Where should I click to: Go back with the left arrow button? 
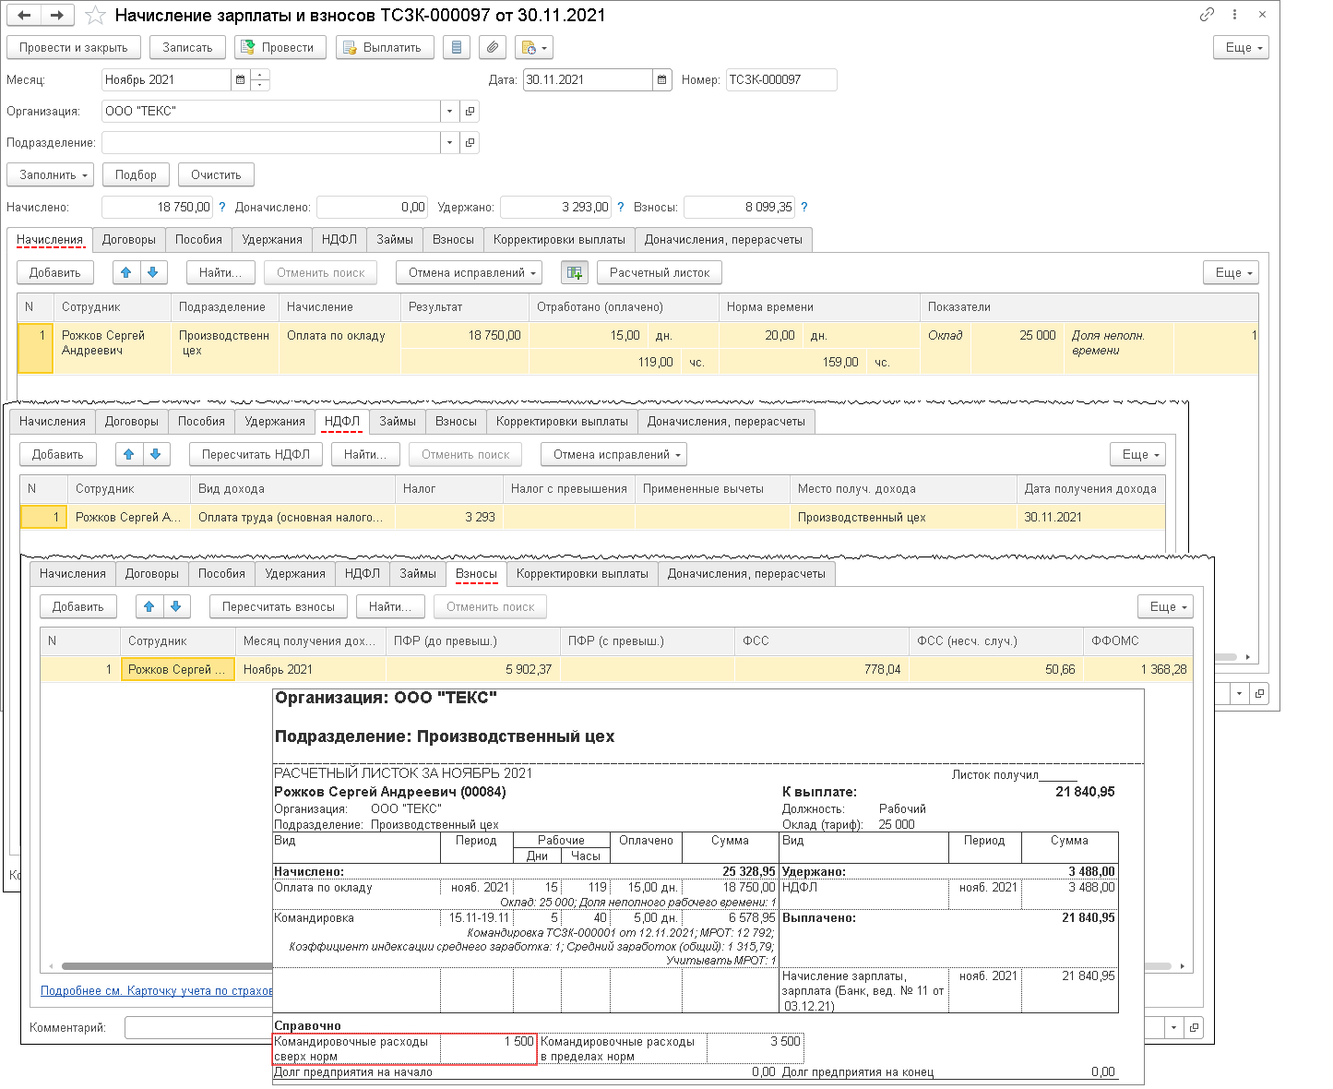[24, 16]
